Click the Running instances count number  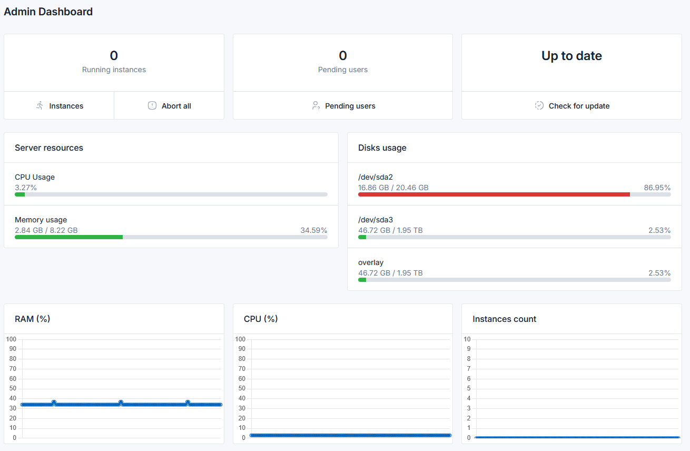[x=114, y=56]
